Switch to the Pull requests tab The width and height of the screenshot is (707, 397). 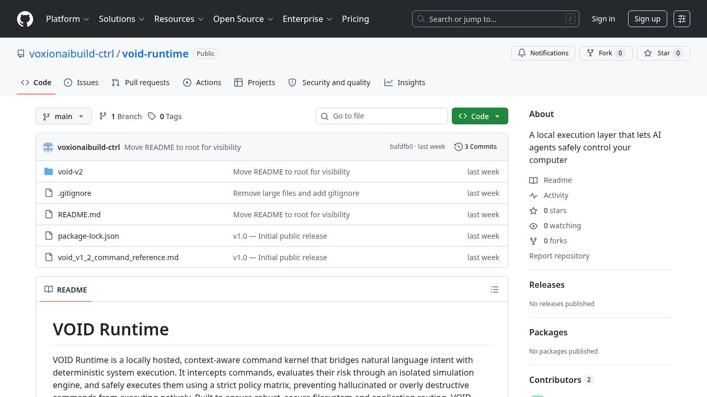click(x=141, y=83)
